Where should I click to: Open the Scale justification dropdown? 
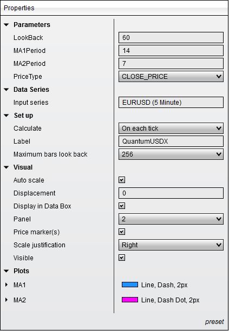point(171,245)
